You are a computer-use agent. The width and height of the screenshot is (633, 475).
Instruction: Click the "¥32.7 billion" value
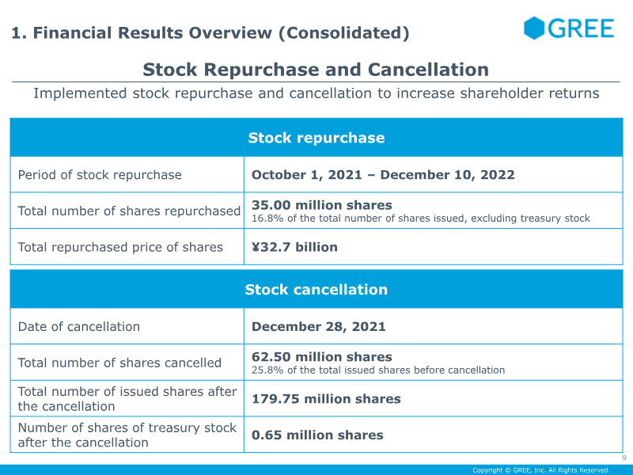coord(294,247)
